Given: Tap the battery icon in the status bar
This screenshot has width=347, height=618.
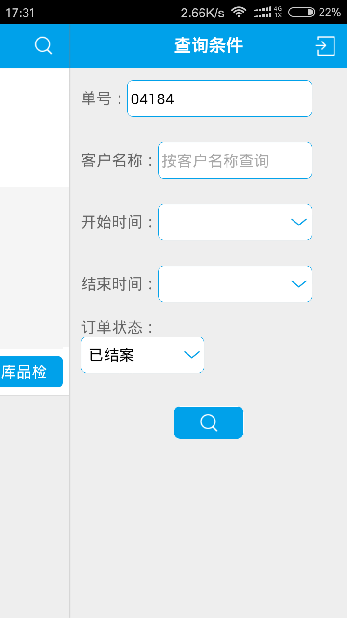Looking at the screenshot, I should tap(302, 12).
